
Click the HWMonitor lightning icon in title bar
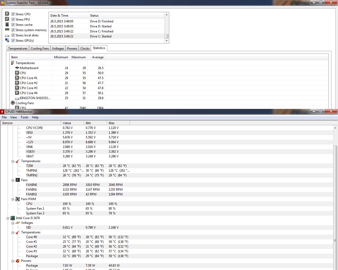2,112
